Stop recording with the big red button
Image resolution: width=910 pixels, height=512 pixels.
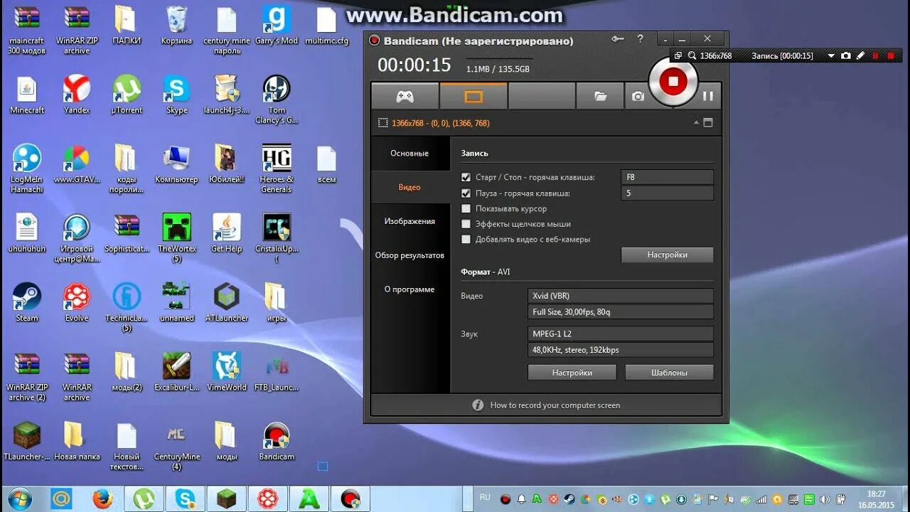tap(673, 80)
